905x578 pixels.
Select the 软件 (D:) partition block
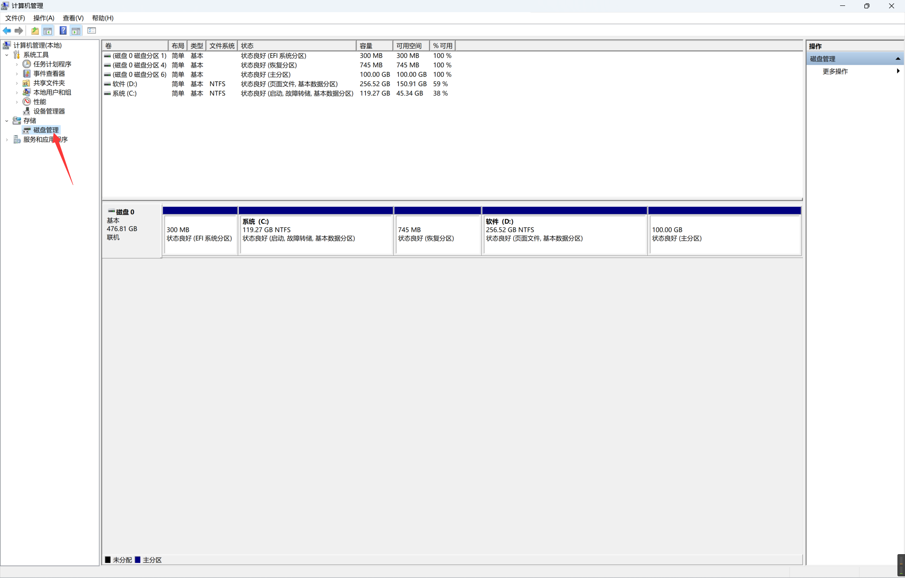click(564, 234)
